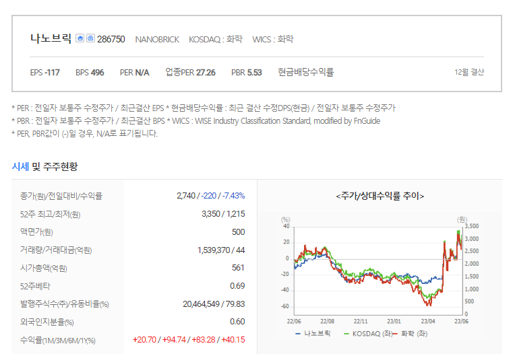The height and width of the screenshot is (354, 513).
Task: Click the 수익률(1M/3M/6M/1Y,%) row label
Action: (x=57, y=341)
